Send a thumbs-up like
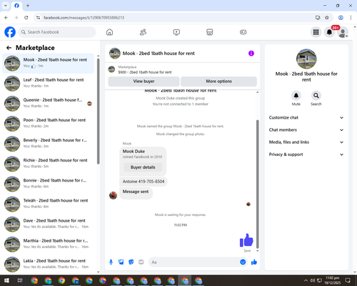Viewport: 357px width, 286px height. click(254, 262)
